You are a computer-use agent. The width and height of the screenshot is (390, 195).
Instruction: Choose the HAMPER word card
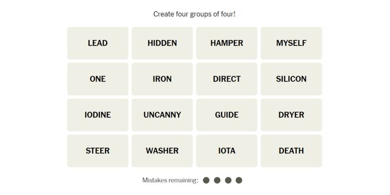click(226, 43)
